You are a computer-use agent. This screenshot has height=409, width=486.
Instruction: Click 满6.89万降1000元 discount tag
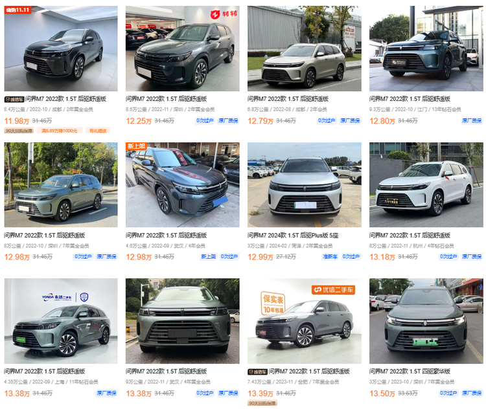pos(60,131)
